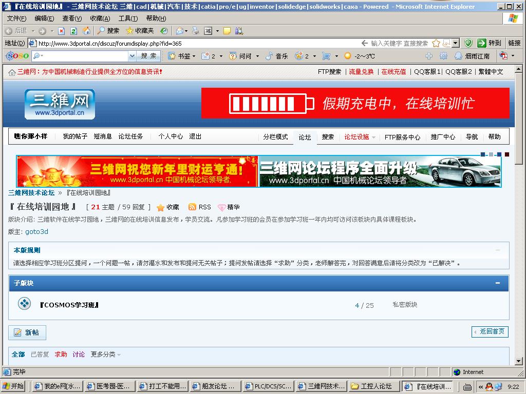Click the yellow note discuss icon
Viewport: 526px width, 394px height.
(227, 31)
